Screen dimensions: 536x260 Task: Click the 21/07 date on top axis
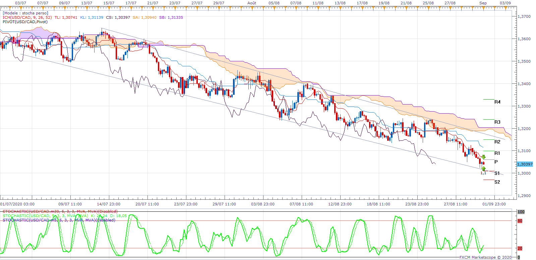tap(153, 3)
